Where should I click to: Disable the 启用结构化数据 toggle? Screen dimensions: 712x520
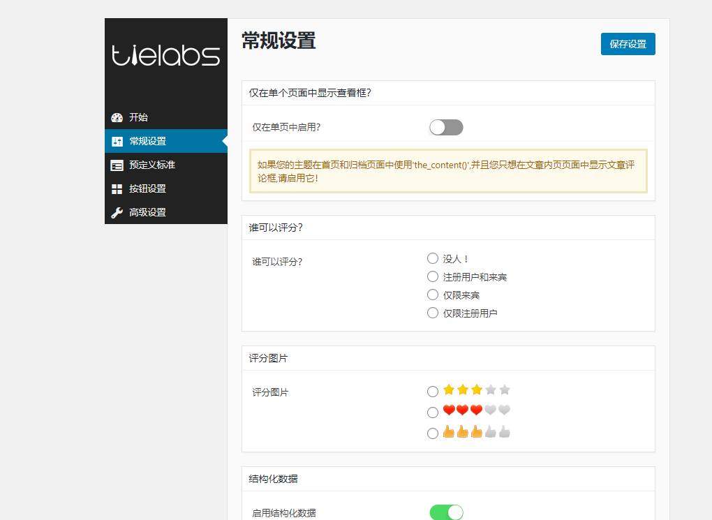coord(446,512)
